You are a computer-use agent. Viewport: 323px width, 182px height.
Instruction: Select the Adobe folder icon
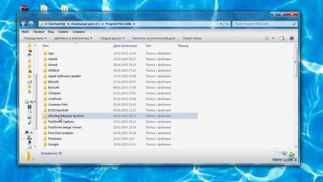pyautogui.click(x=45, y=59)
